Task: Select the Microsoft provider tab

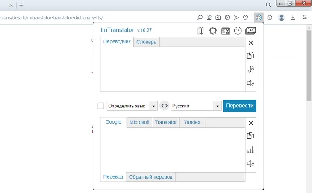Action: point(139,122)
